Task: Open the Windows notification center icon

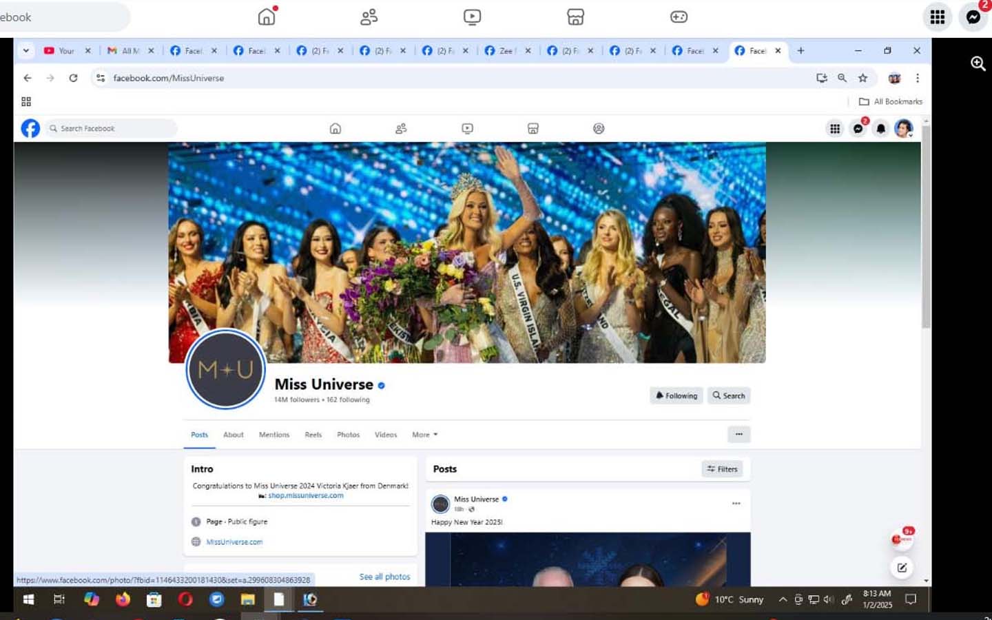Action: coord(911,599)
